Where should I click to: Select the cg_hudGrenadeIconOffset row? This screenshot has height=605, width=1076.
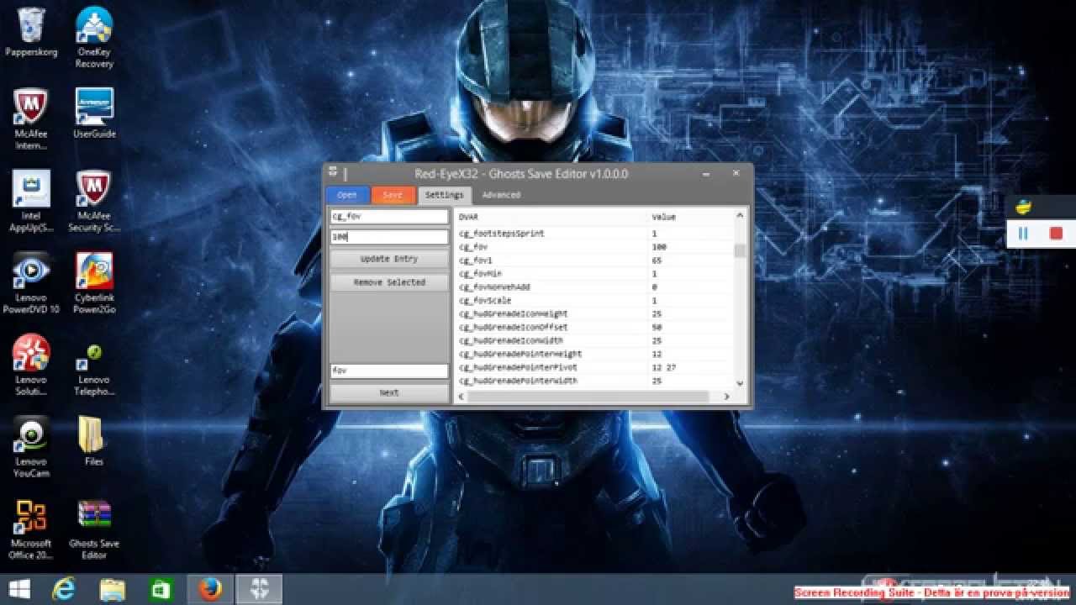593,328
